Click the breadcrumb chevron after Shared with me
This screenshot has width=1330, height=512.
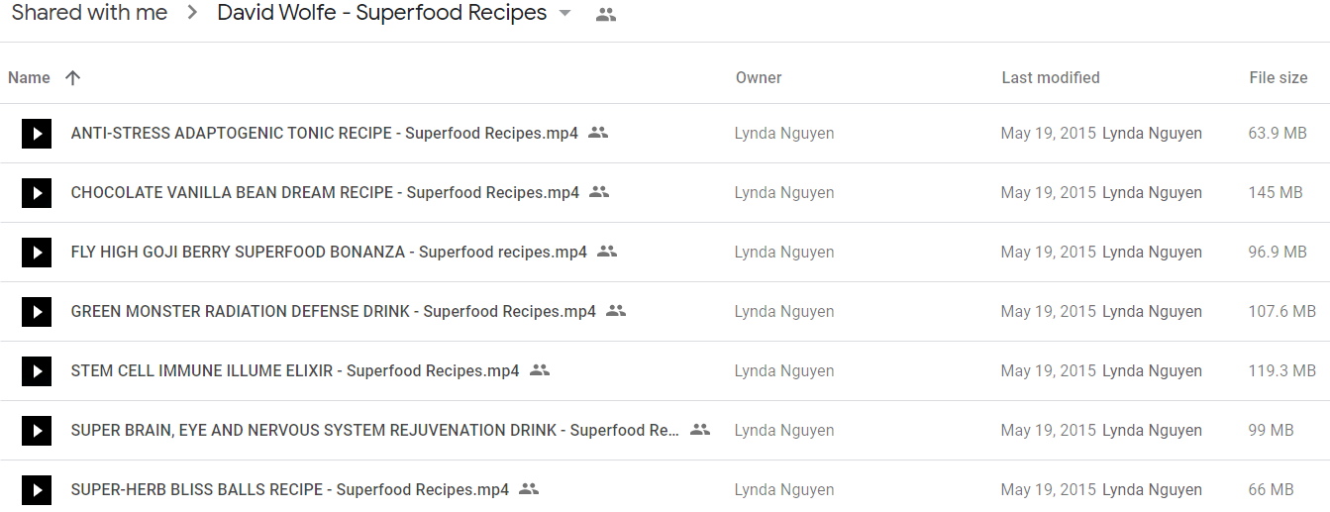click(192, 14)
